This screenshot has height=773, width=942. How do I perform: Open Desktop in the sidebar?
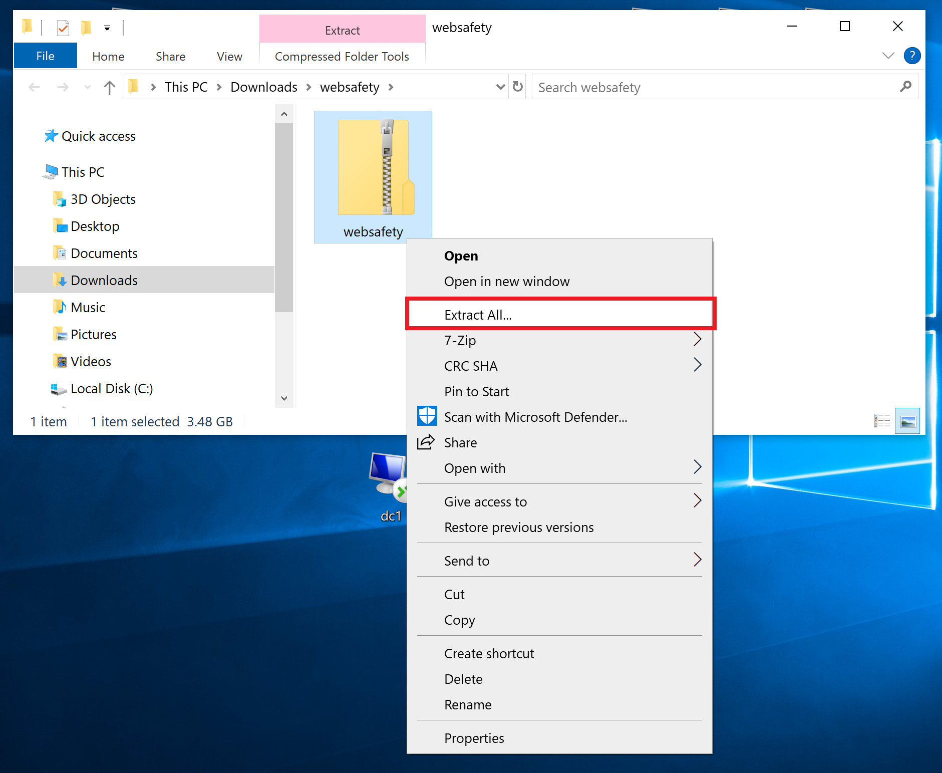[x=95, y=226]
